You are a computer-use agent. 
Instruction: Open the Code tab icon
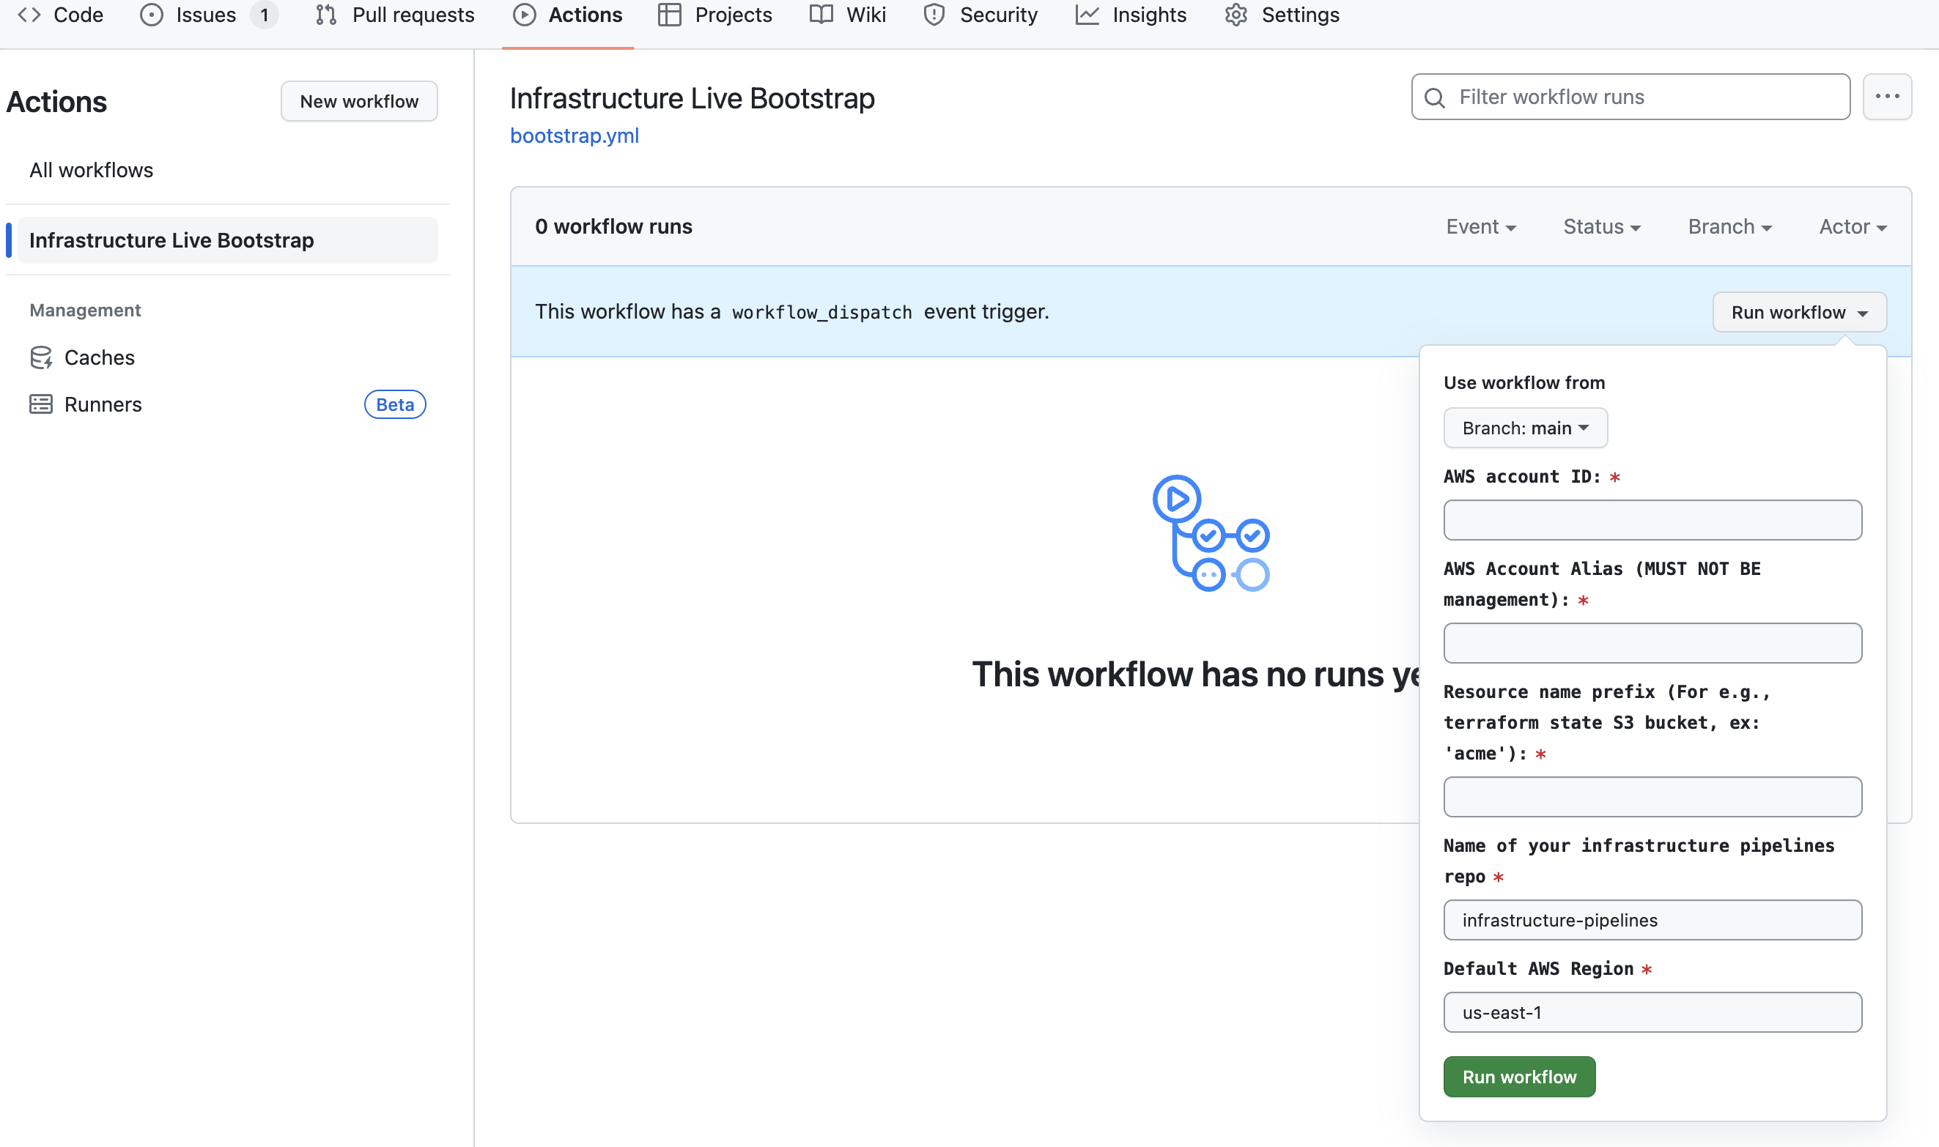[29, 15]
